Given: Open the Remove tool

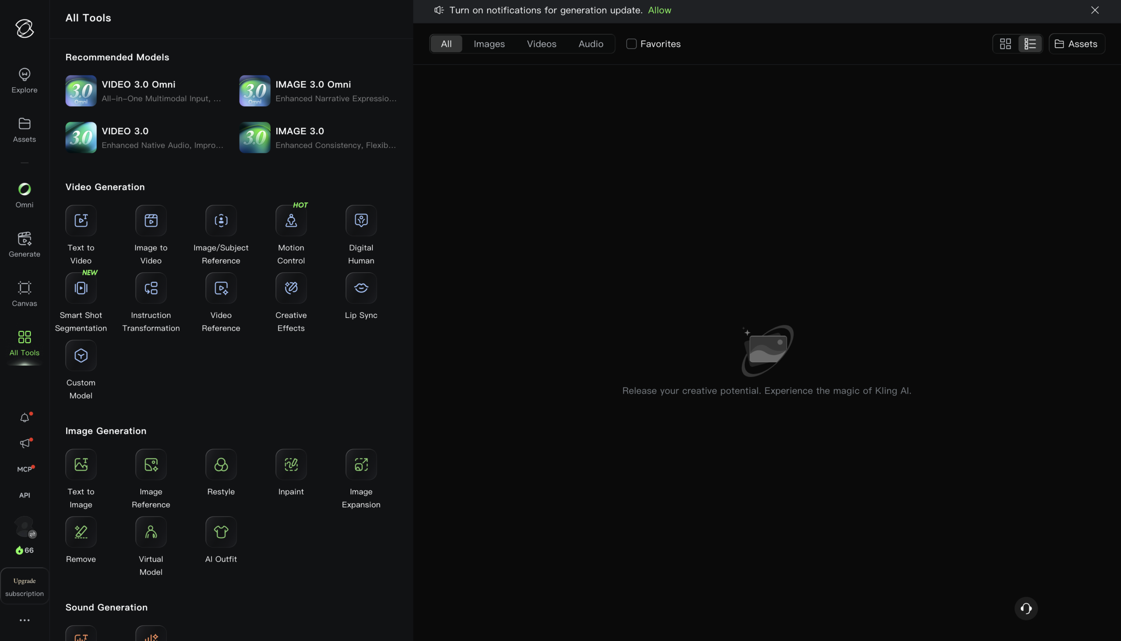Looking at the screenshot, I should [81, 540].
